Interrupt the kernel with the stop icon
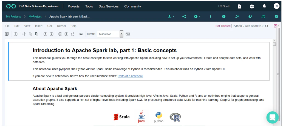Image resolution: width=283 pixels, height=127 pixels. 66,34
